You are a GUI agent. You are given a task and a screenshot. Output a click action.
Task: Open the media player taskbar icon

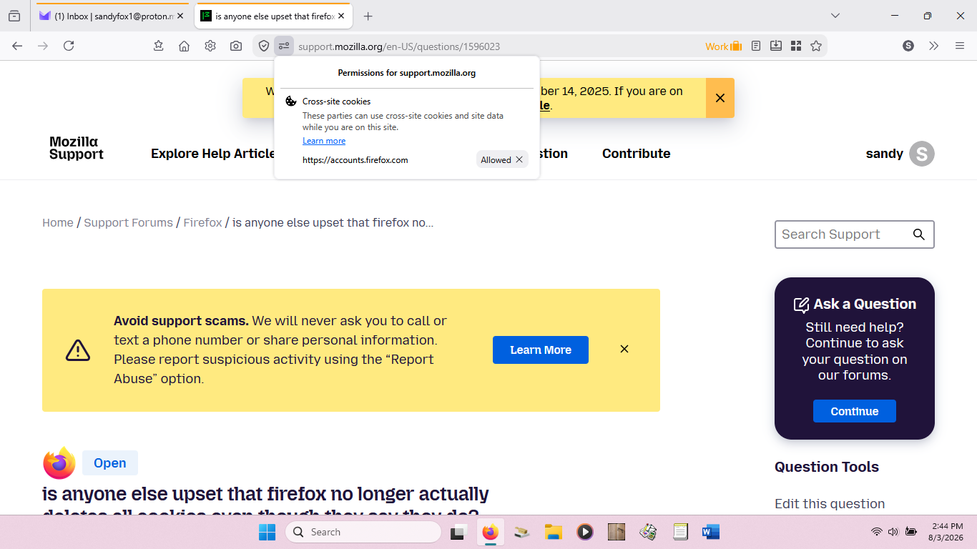coord(584,532)
